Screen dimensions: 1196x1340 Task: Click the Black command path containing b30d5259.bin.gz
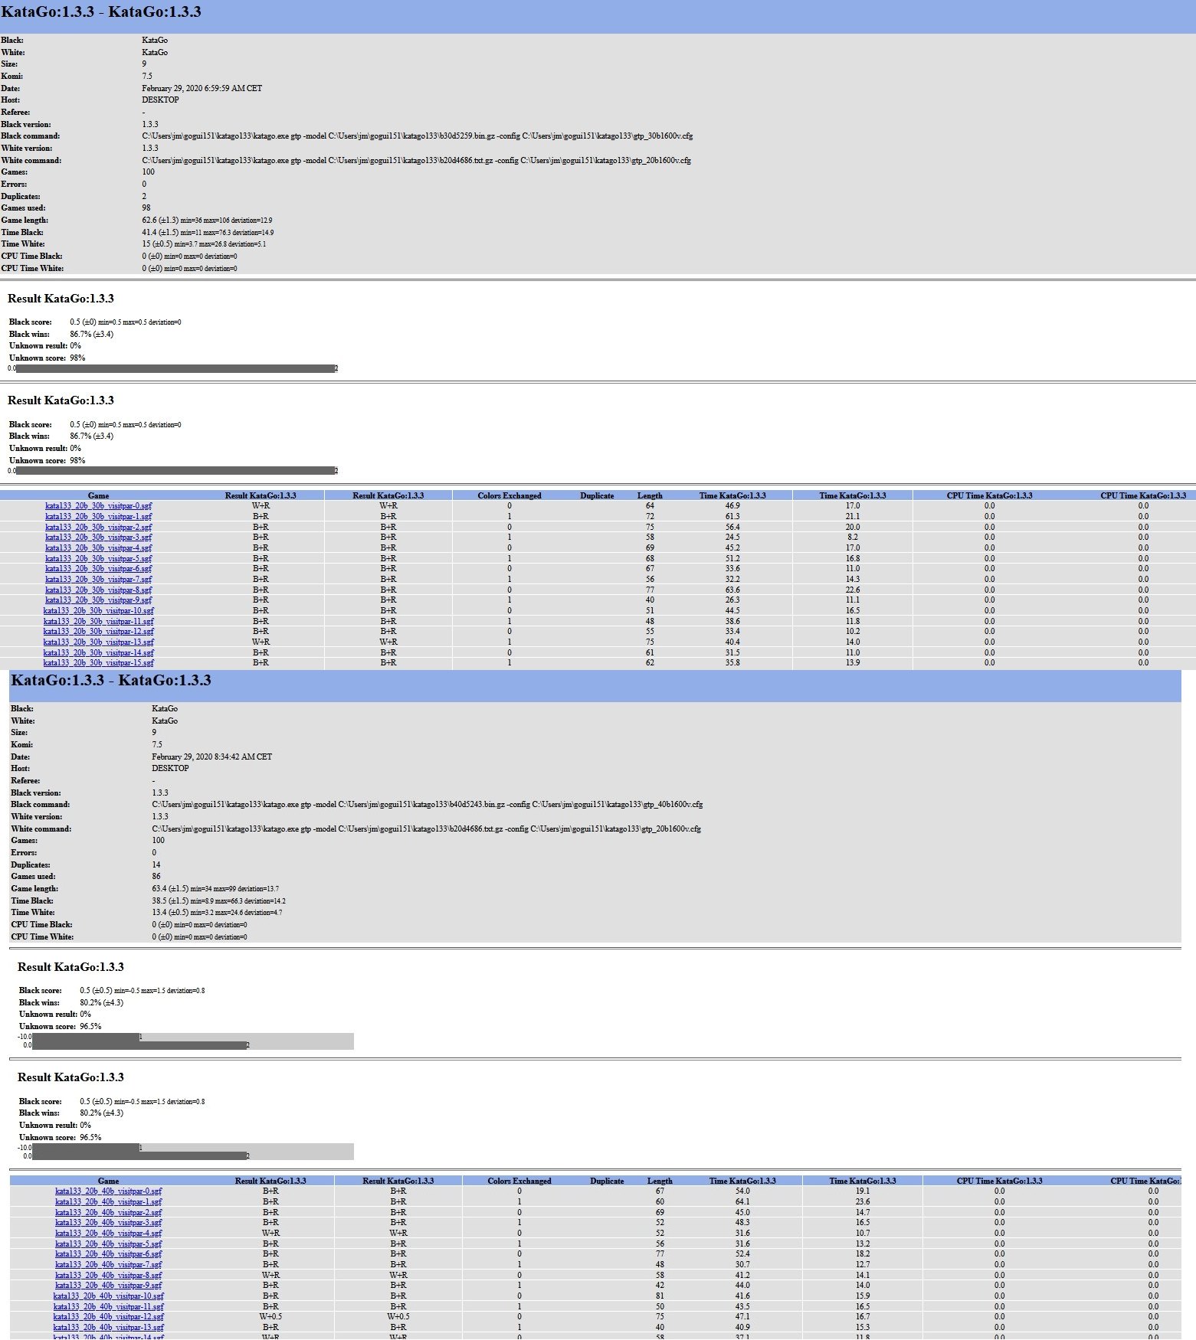tap(417, 136)
